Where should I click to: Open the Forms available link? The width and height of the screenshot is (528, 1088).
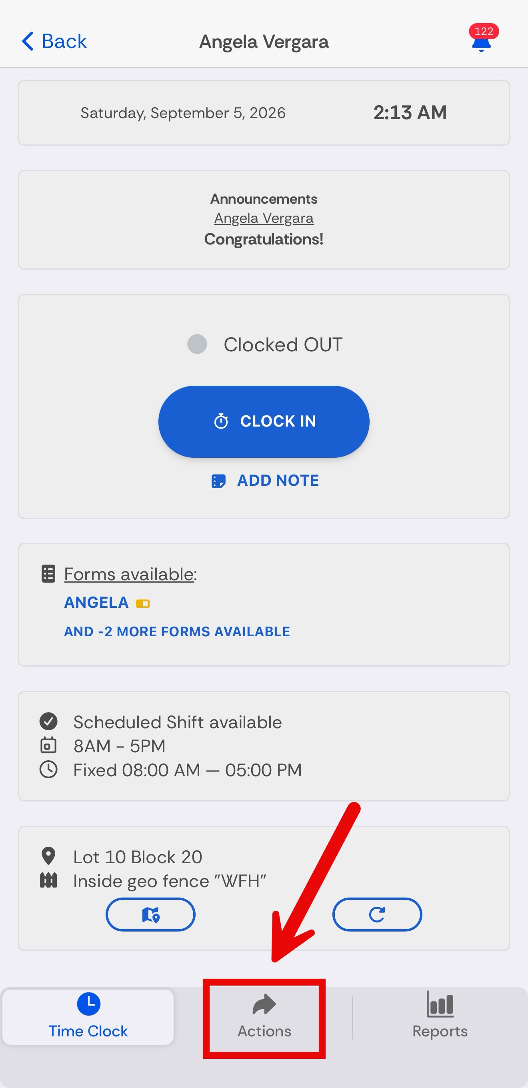[x=129, y=574]
